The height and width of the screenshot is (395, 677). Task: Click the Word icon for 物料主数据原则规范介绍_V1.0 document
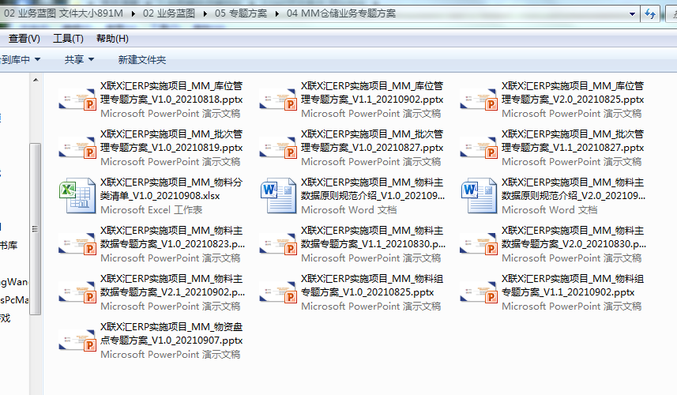(277, 196)
